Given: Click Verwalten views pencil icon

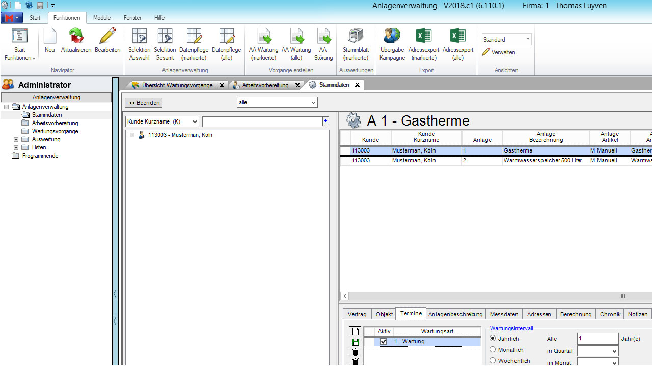Looking at the screenshot, I should [x=486, y=52].
